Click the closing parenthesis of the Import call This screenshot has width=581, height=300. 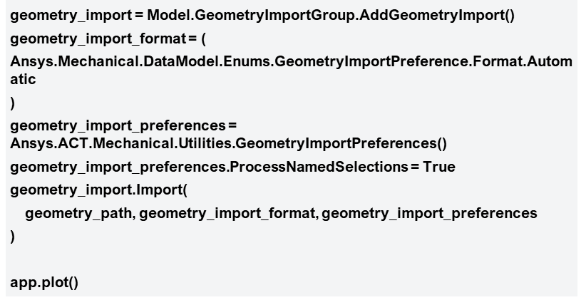(x=13, y=237)
